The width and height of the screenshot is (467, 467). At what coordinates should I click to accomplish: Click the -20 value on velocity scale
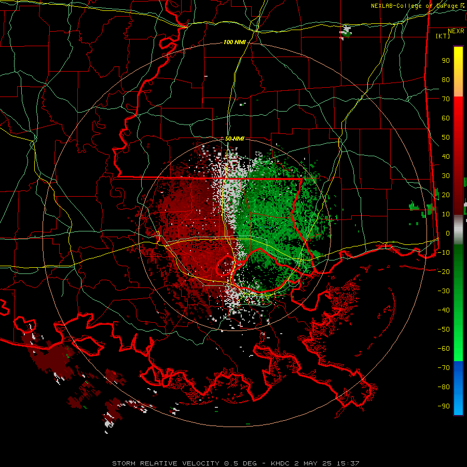click(x=444, y=271)
